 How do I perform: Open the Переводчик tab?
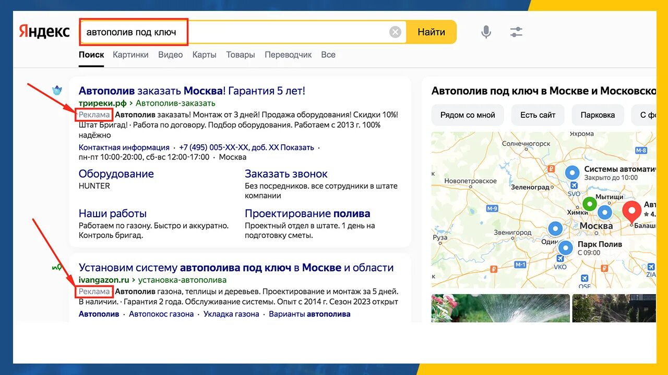point(288,55)
